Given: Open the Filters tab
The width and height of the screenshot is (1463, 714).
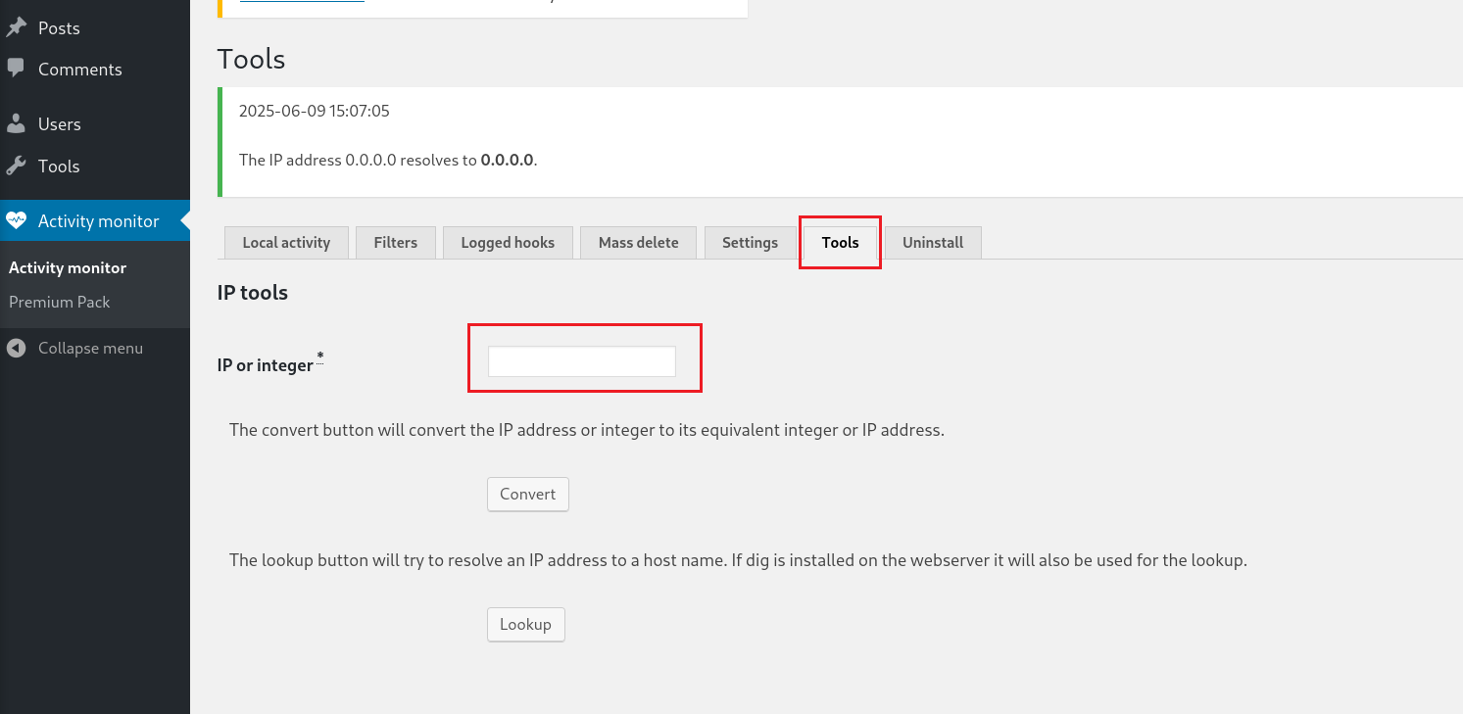Looking at the screenshot, I should coord(395,243).
